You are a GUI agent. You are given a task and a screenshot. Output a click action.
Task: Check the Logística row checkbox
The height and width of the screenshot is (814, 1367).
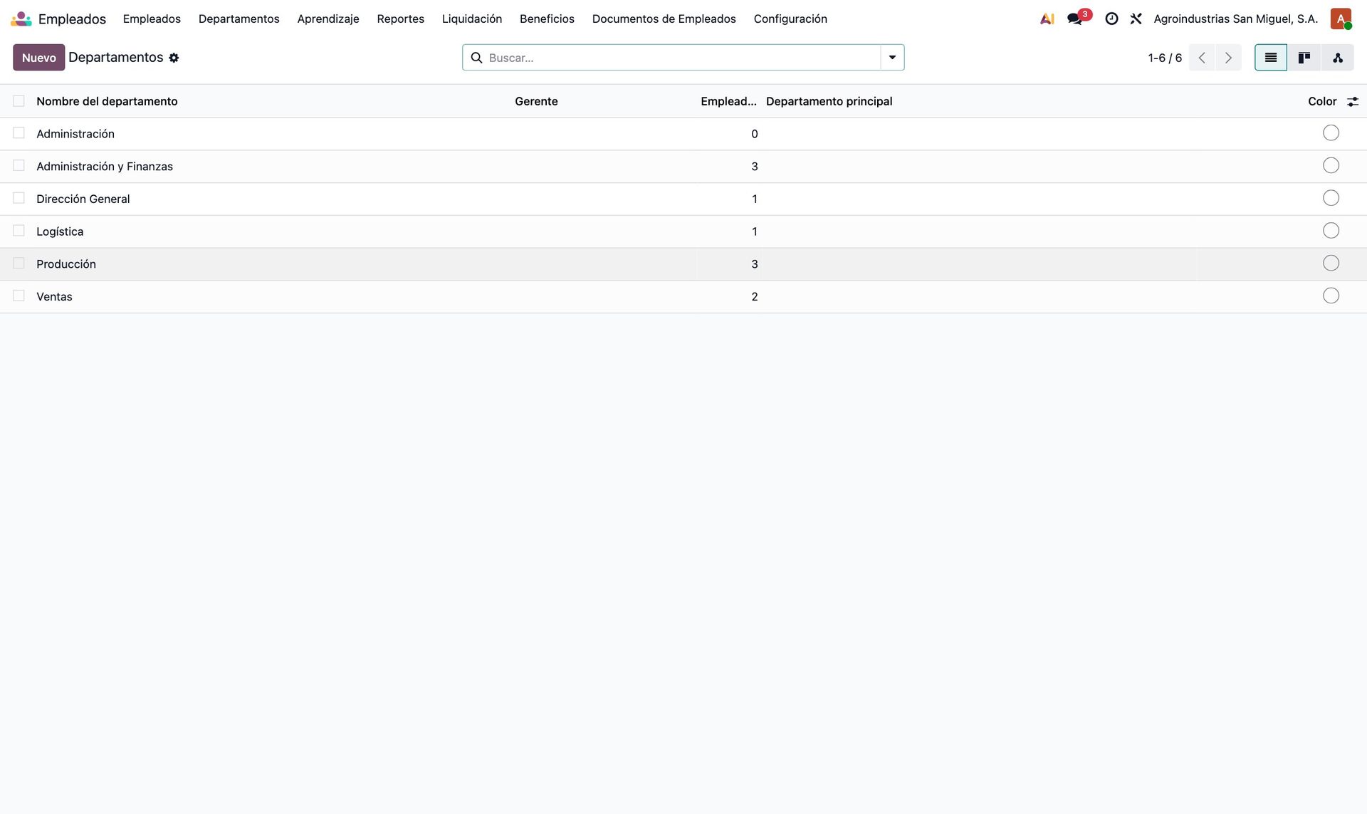19,231
